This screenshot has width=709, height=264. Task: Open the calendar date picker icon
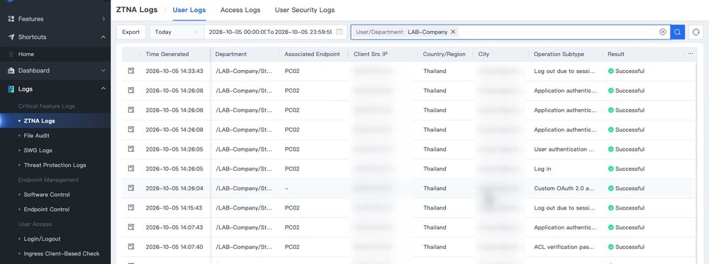click(339, 32)
